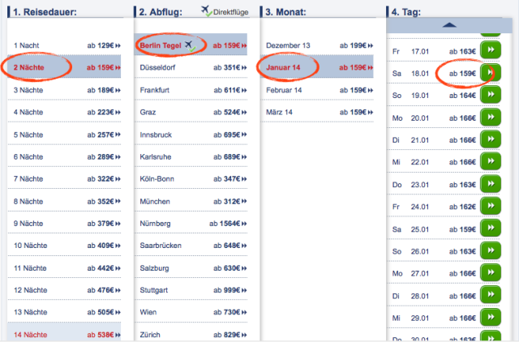Click the green arrow button for Mo 20.01
Image resolution: width=519 pixels, height=342 pixels.
[491, 117]
